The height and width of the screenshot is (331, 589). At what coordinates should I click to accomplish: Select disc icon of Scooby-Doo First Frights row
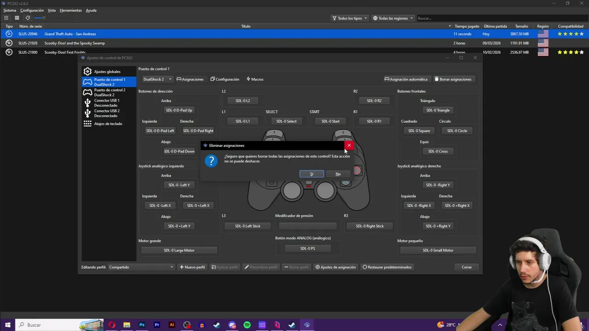pos(9,52)
